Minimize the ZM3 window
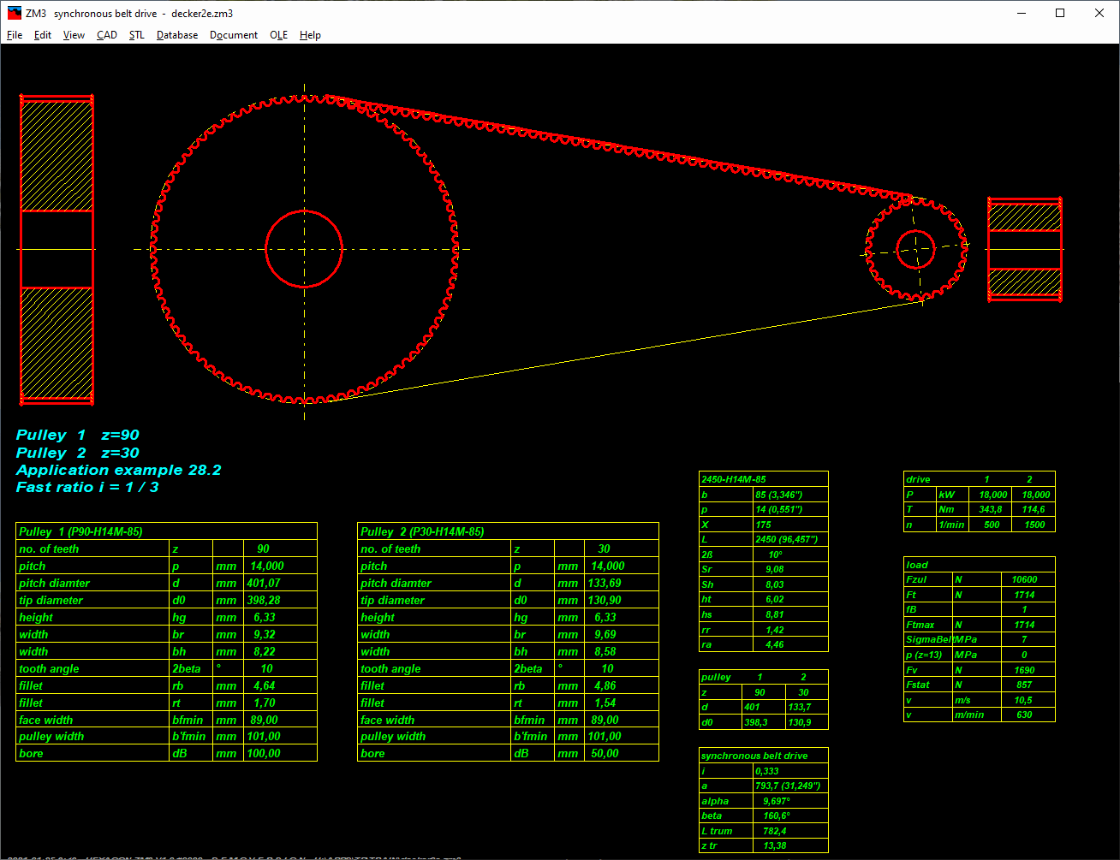 (x=1021, y=13)
